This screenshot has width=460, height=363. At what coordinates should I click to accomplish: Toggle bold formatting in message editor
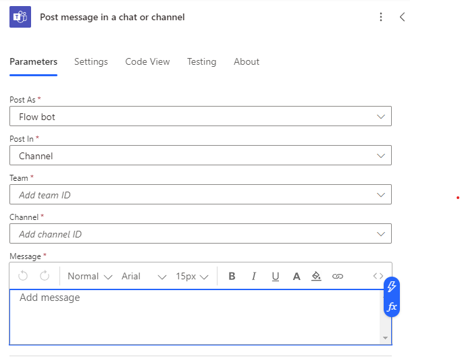tap(232, 276)
